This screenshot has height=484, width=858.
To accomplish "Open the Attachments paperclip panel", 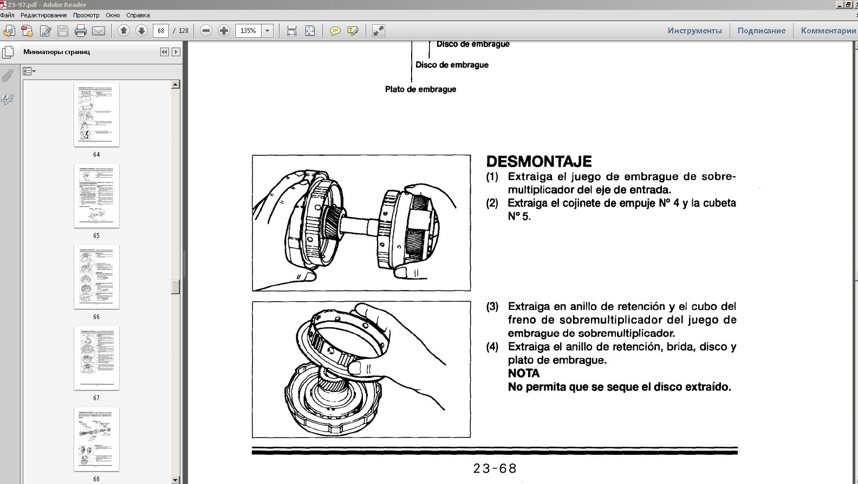I will click(x=8, y=75).
